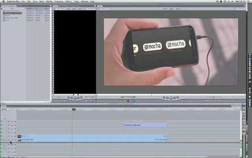This screenshot has height=158, width=252.
Task: Open the Recent Clips pop-up in Viewer
Action: (87, 101)
